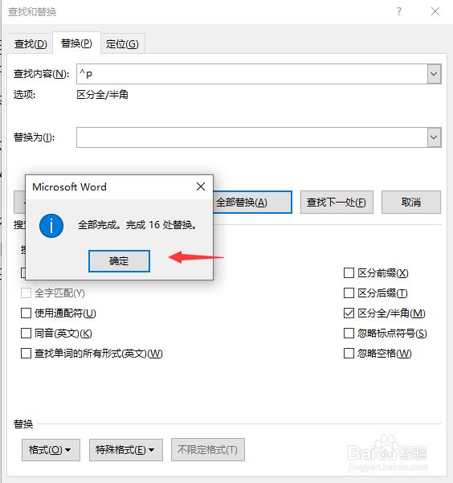Screen dimensions: 453x483
Task: Click the help question mark icon
Action: 399,12
